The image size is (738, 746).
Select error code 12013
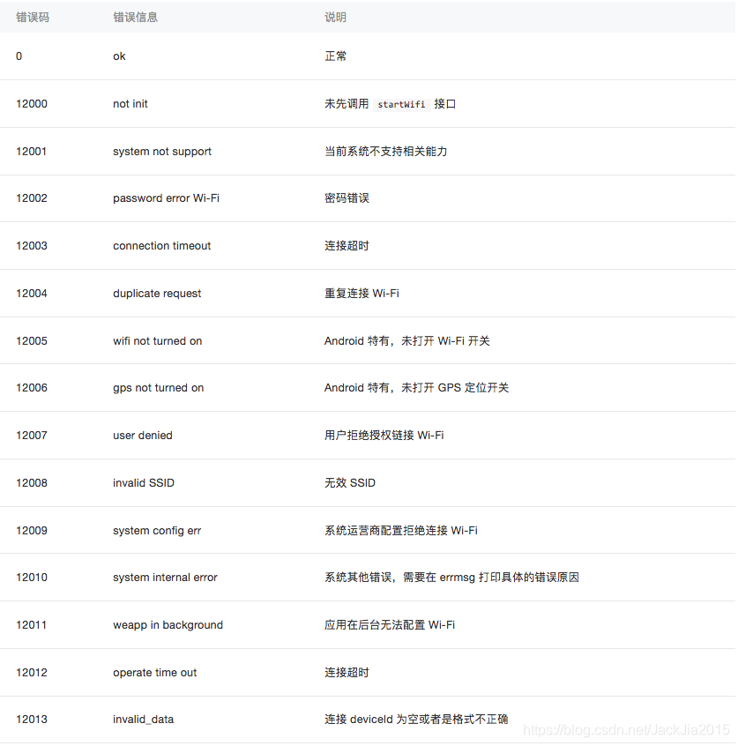tap(32, 719)
